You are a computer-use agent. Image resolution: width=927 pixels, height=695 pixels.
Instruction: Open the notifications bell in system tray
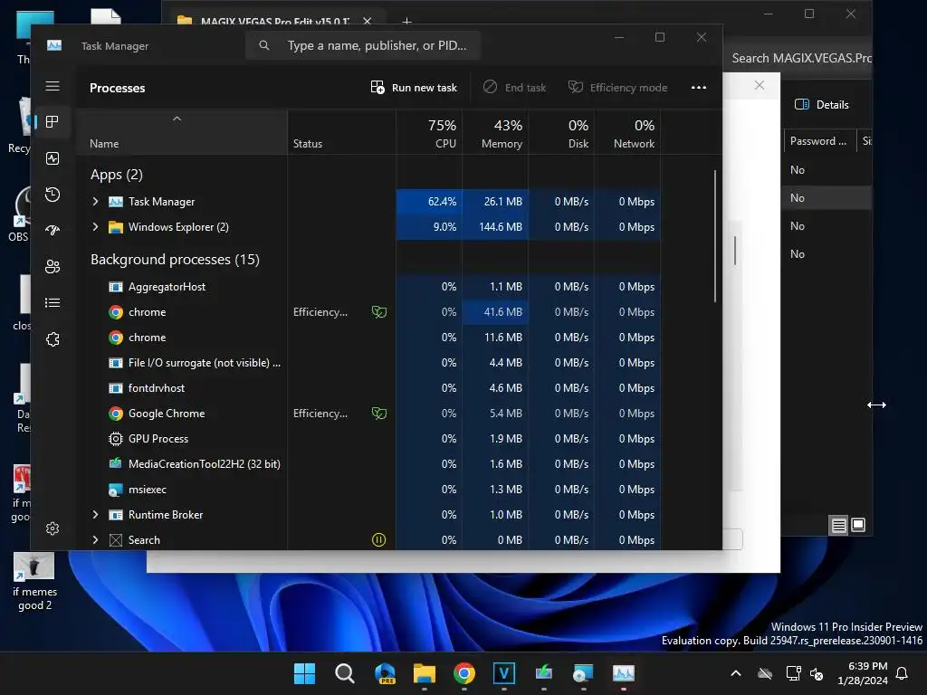(x=903, y=673)
